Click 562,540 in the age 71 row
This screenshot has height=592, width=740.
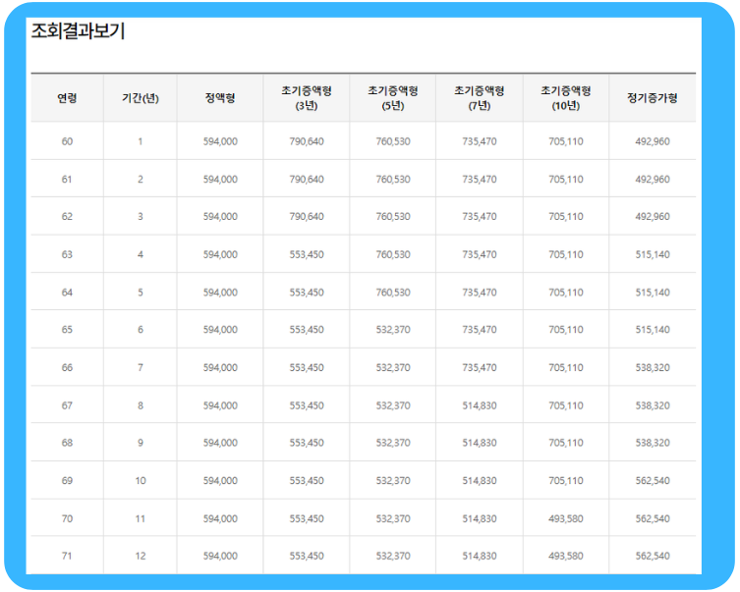point(653,556)
